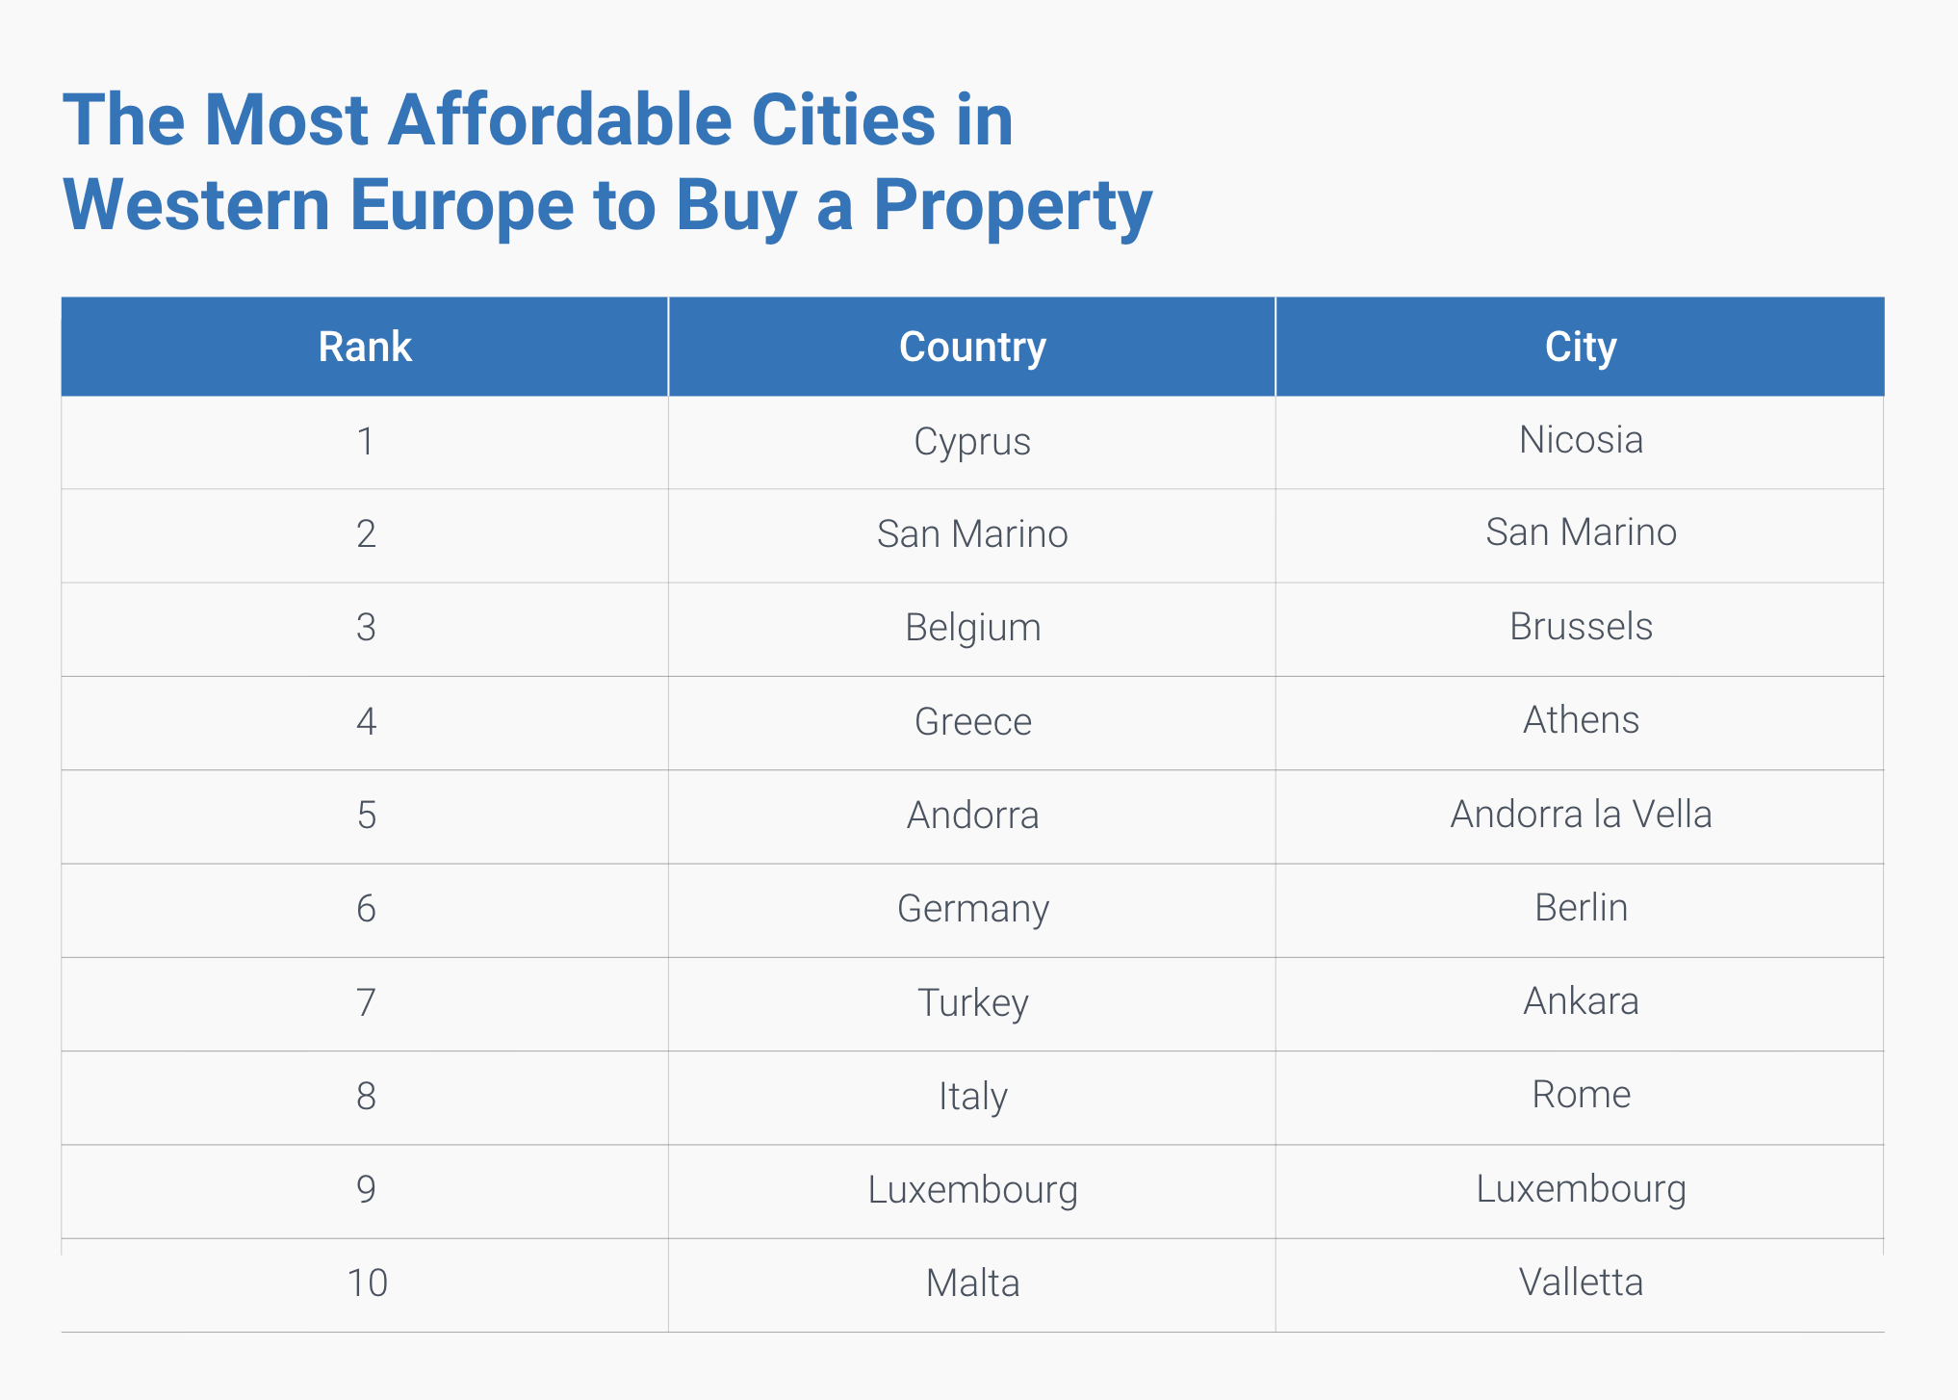Click the Germany country cell
Screen dimensions: 1958x1400
(x=972, y=909)
